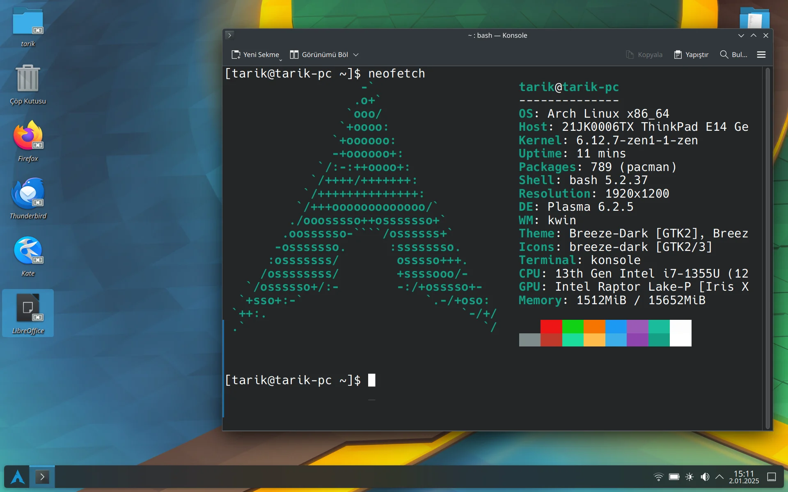Open the battery status tray icon
This screenshot has width=788, height=492.
[674, 477]
